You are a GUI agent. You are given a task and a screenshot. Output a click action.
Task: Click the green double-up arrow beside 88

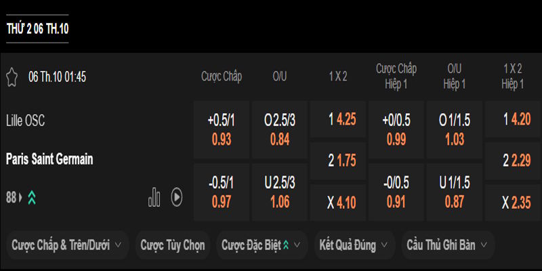tap(32, 197)
